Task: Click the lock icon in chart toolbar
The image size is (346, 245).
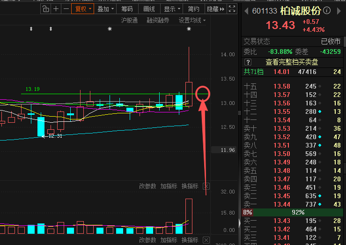Action: pos(46,9)
